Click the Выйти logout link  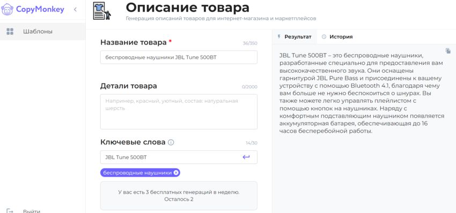32,211
